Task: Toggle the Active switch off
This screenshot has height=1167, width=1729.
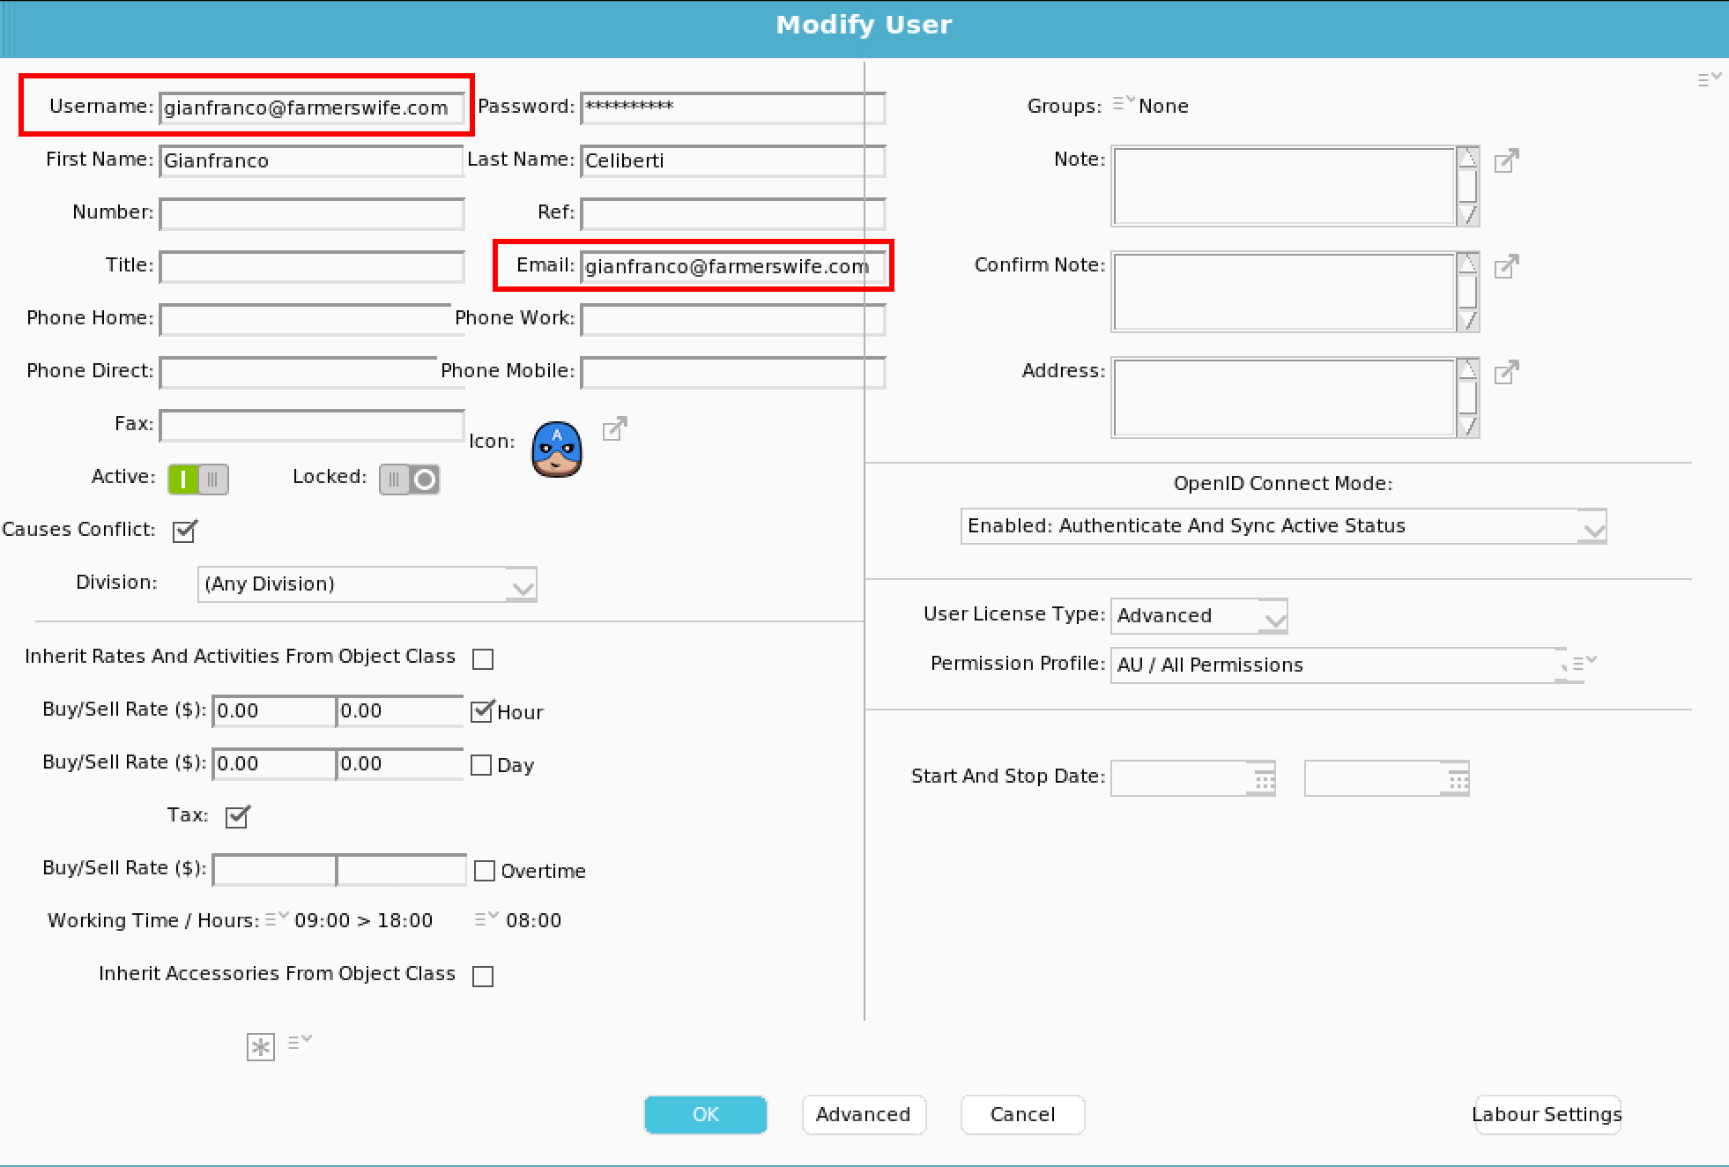Action: 198,479
